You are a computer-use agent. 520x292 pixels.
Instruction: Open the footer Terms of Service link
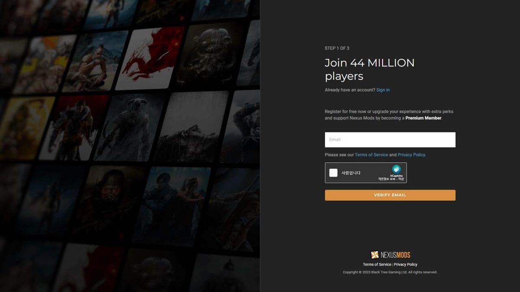tap(377, 264)
